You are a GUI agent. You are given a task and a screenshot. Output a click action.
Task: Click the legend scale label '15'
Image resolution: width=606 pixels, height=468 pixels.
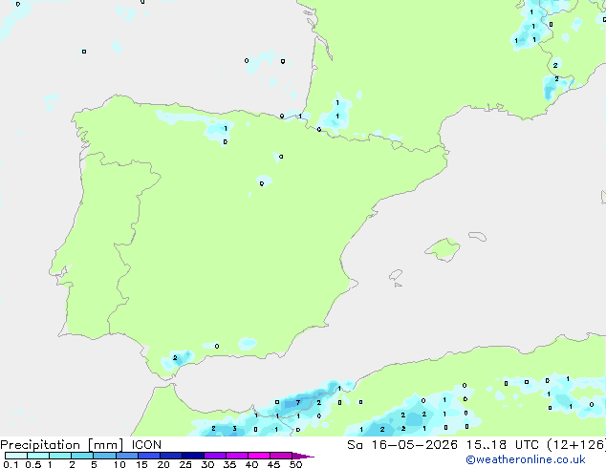click(x=141, y=464)
